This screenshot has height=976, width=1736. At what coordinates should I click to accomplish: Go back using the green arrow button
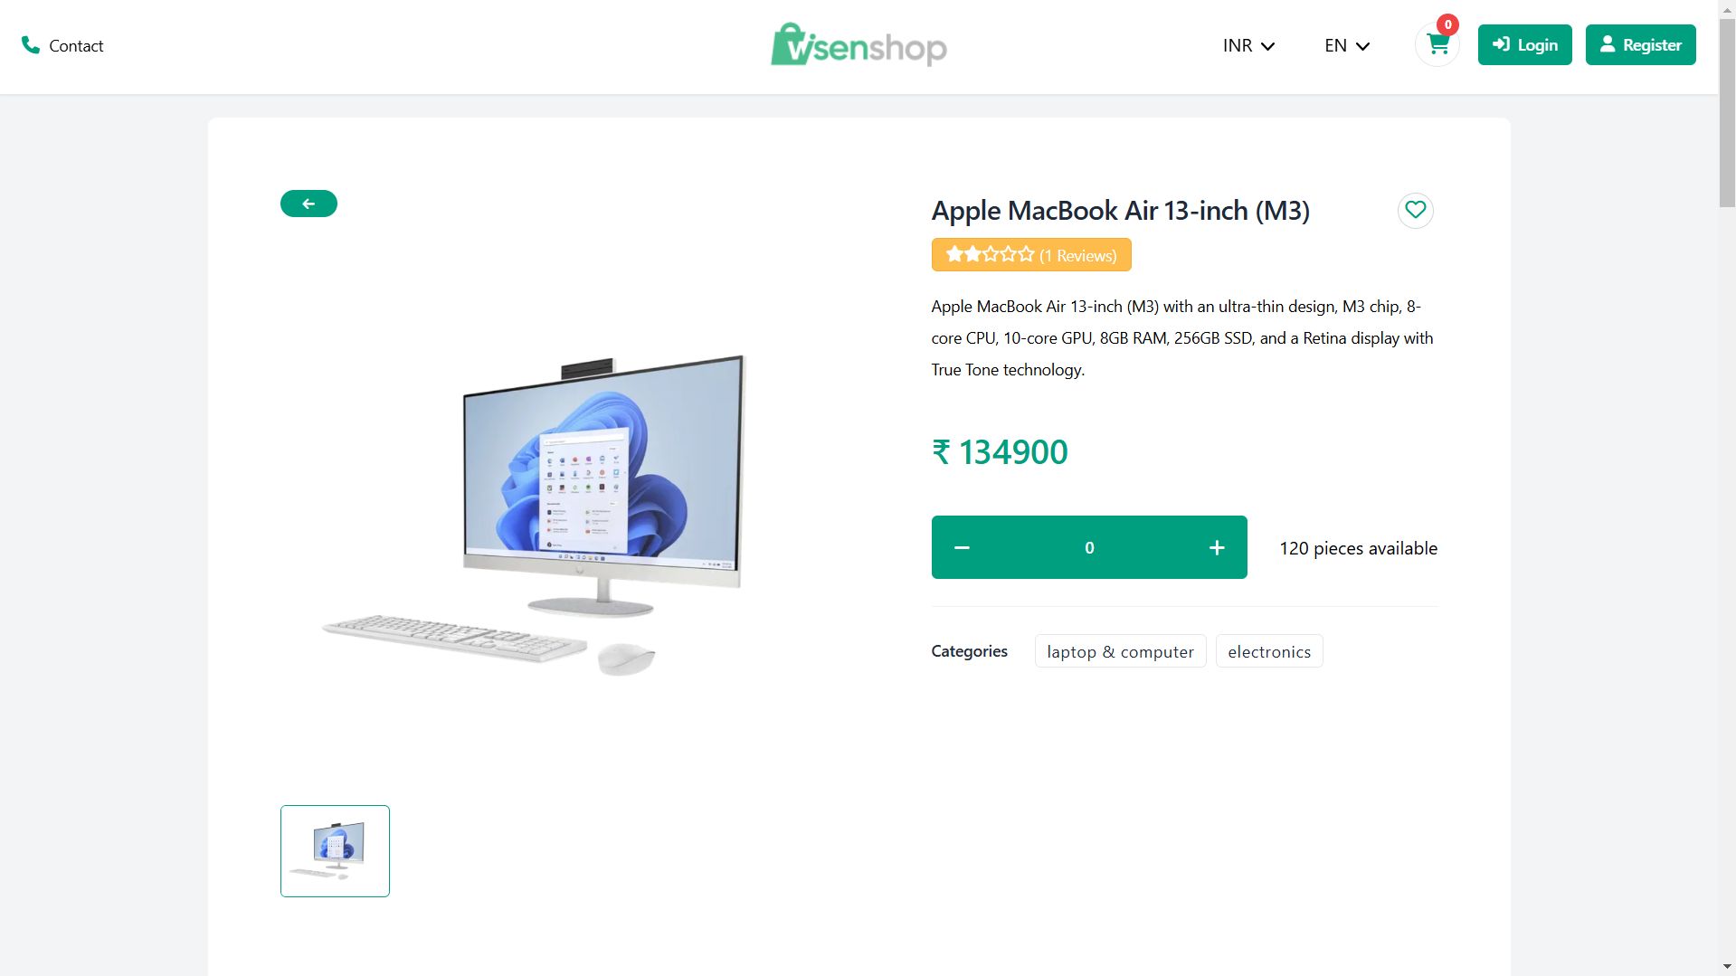coord(308,204)
